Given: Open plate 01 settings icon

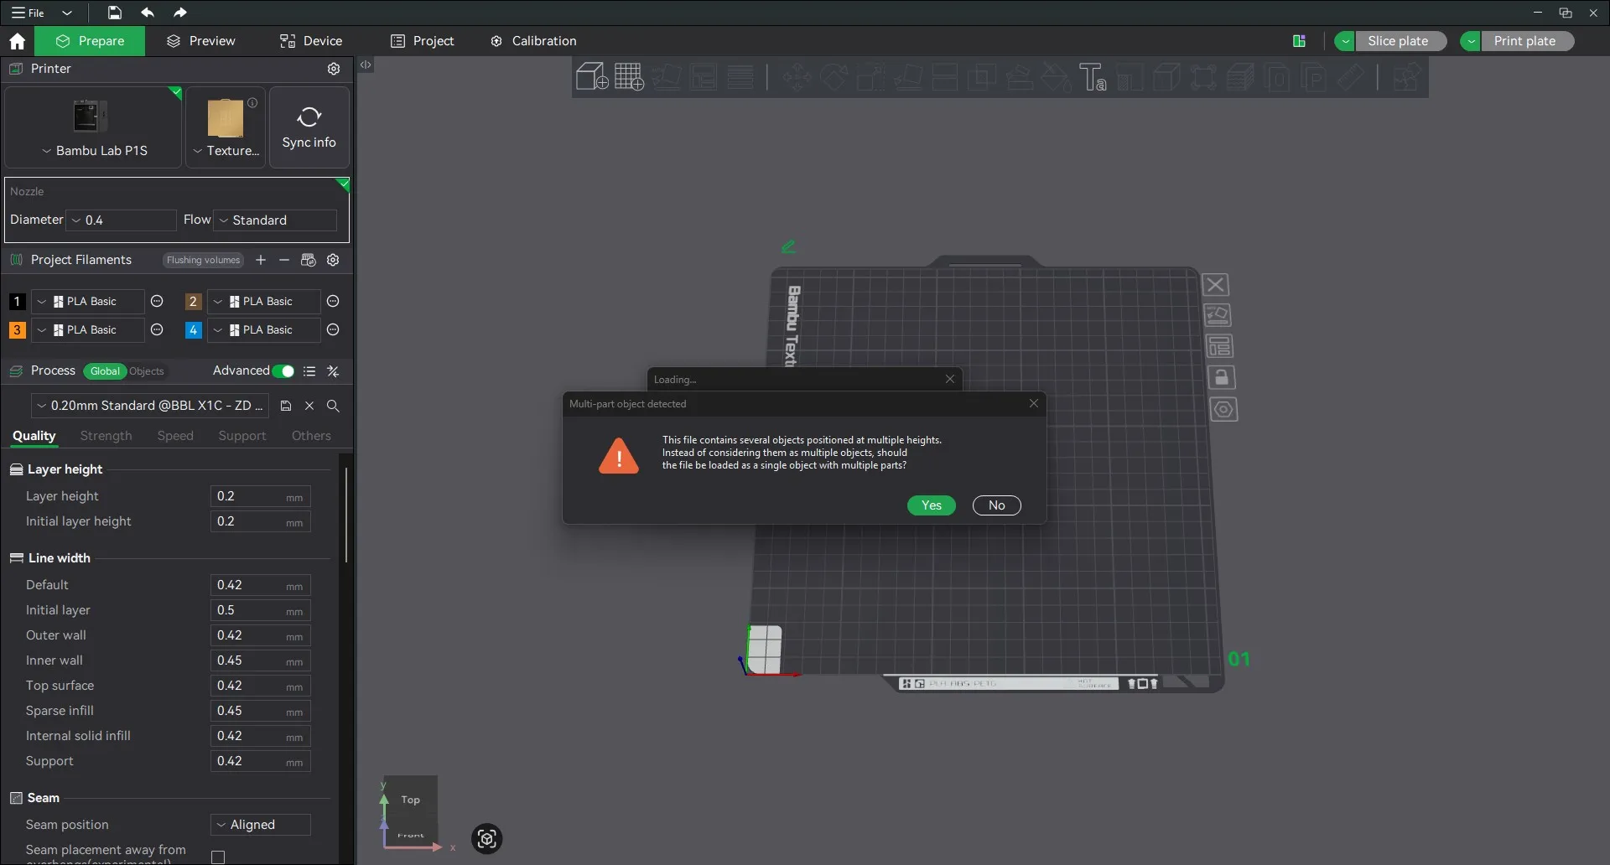Looking at the screenshot, I should pos(1223,410).
